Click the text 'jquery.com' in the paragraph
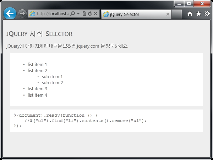 tap(88, 46)
